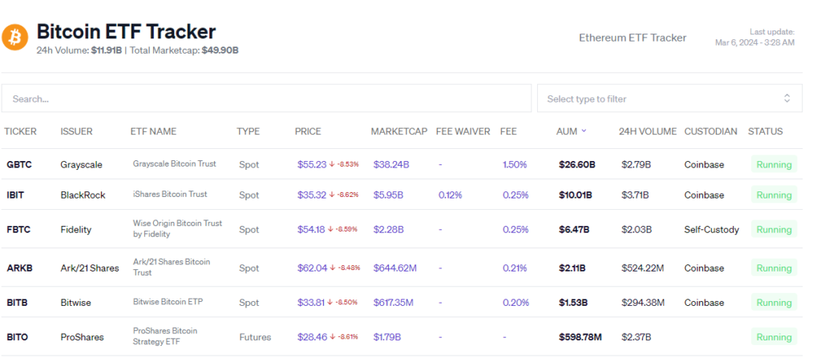The width and height of the screenshot is (821, 362).
Task: Click the Bitcoin ETF Tracker title
Action: [126, 32]
